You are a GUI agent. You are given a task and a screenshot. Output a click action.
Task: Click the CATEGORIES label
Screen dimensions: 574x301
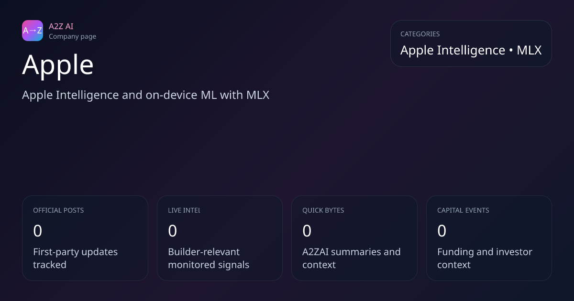pyautogui.click(x=419, y=34)
